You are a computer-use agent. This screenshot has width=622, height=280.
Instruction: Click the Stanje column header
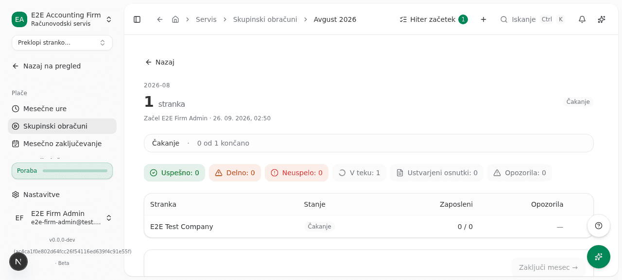(x=315, y=204)
